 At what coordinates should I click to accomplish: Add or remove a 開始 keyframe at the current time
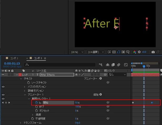point(6,103)
